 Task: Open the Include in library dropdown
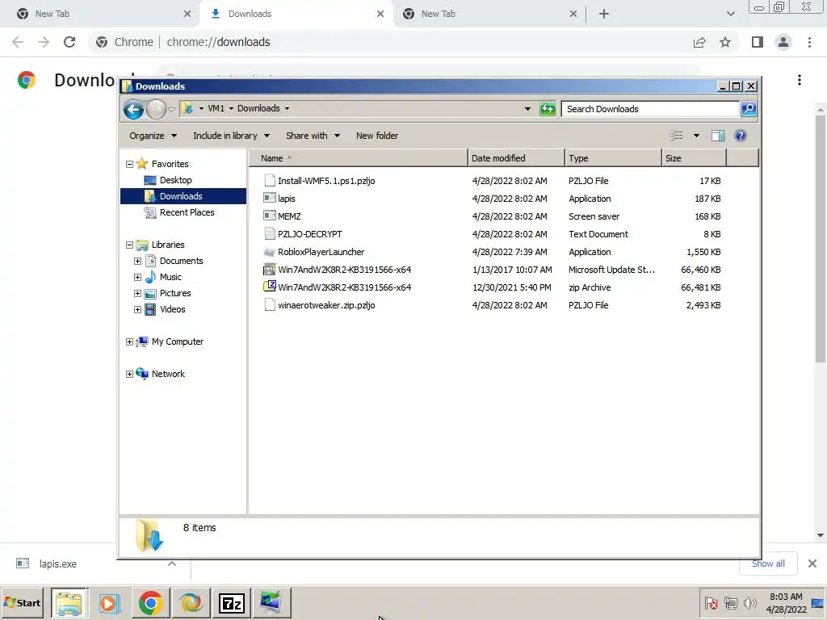(x=232, y=136)
